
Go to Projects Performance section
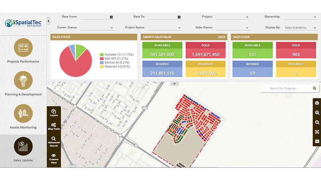pyautogui.click(x=23, y=51)
